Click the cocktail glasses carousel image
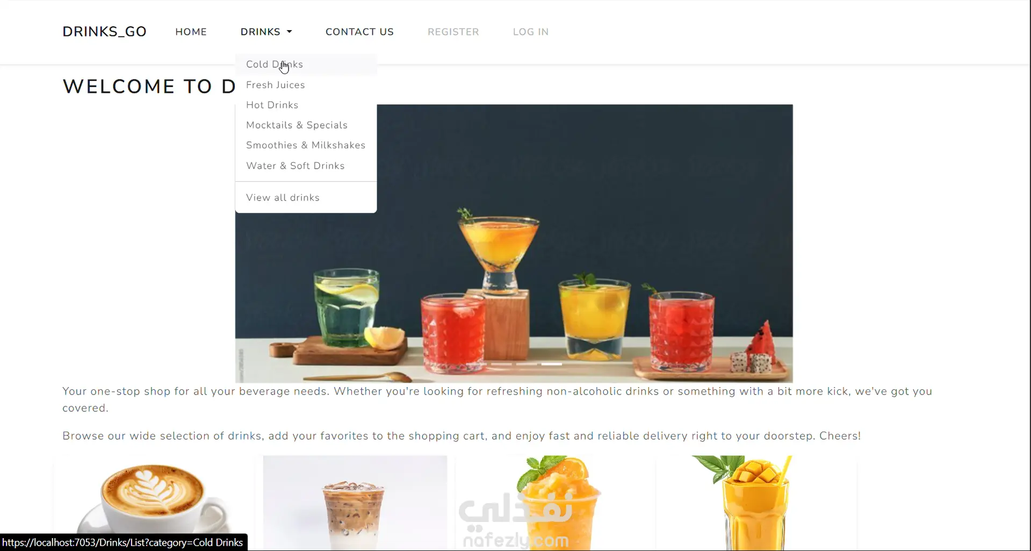This screenshot has width=1031, height=551. tap(514, 244)
